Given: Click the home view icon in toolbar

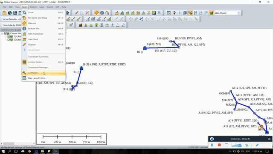Looking at the screenshot, I should pyautogui.click(x=67, y=12).
